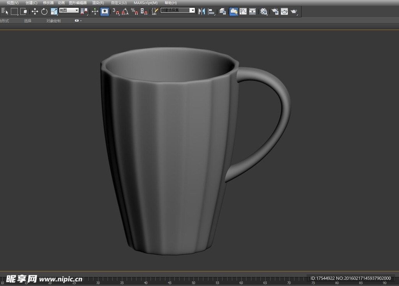The image size is (399, 286).
Task: Open the 修改器 menu
Action: (48, 3)
